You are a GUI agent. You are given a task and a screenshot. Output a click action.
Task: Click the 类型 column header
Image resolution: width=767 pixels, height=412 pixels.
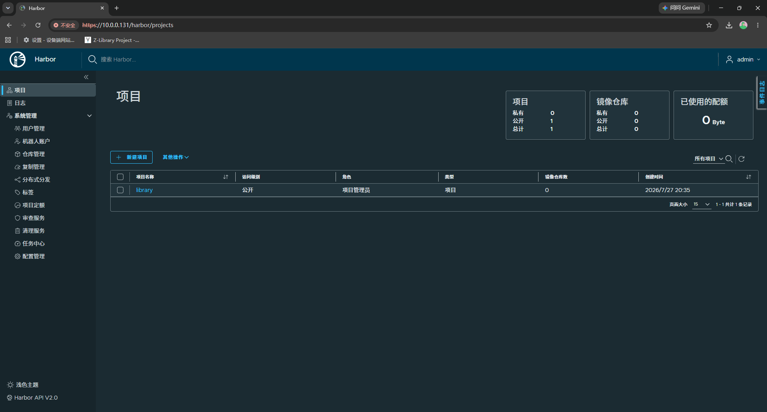(x=449, y=177)
